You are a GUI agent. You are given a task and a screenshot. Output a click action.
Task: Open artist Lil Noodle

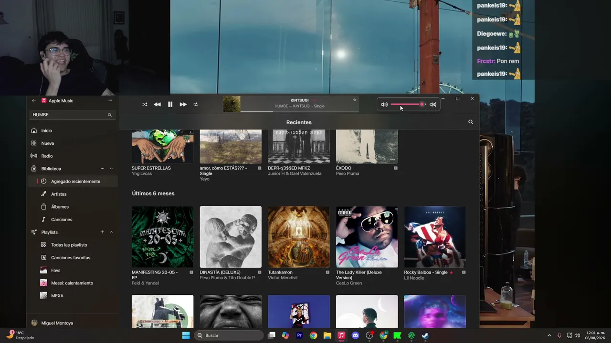(414, 278)
